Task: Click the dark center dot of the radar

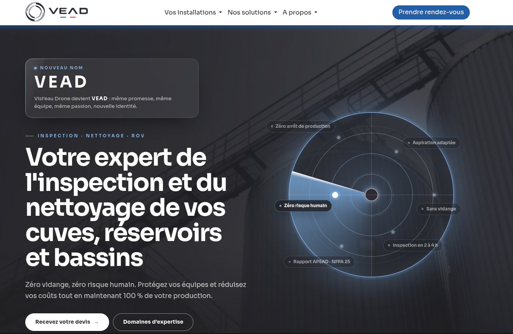Action: click(x=371, y=195)
